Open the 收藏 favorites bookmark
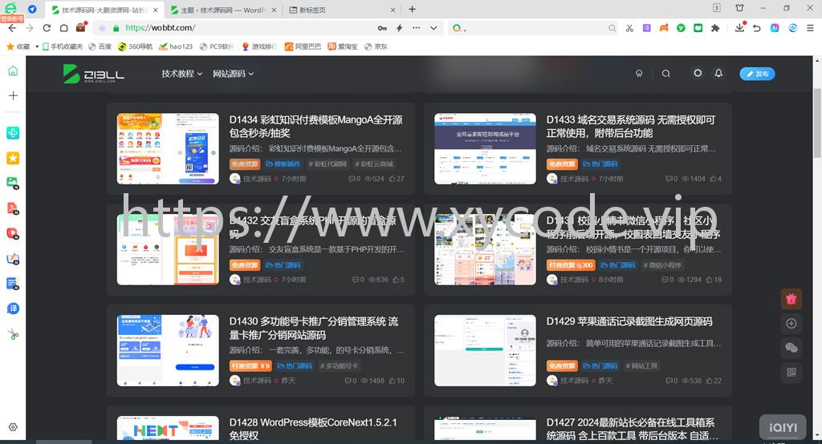The width and height of the screenshot is (822, 444). point(18,46)
